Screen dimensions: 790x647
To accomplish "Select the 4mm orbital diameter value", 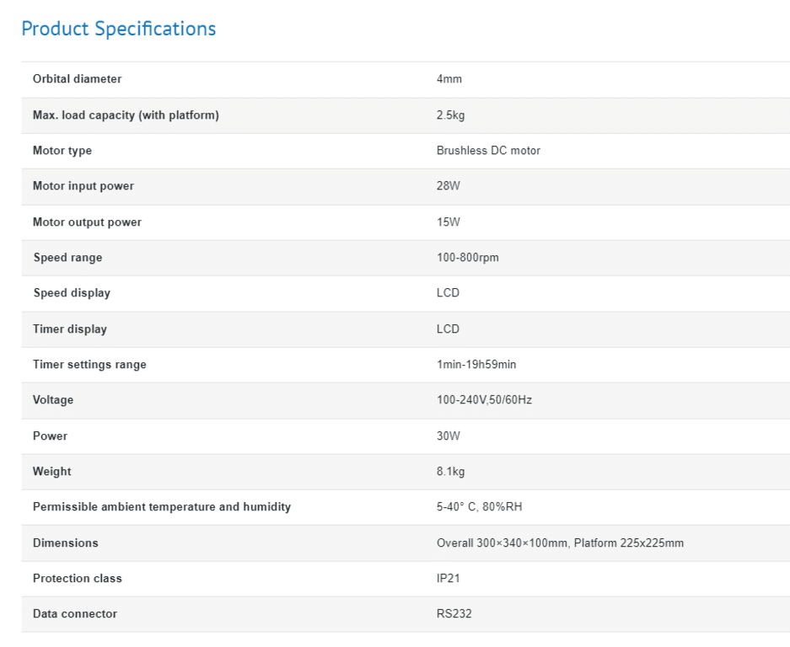I will (x=449, y=79).
